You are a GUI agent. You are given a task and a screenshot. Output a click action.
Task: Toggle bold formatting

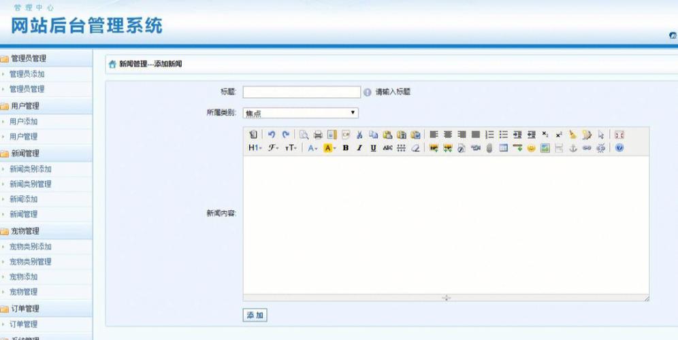tap(346, 148)
